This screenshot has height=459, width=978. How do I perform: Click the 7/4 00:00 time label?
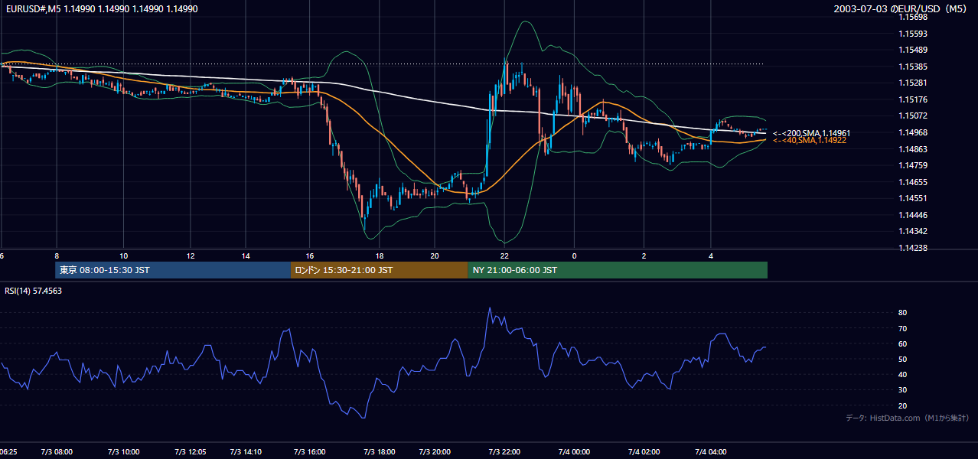(574, 452)
